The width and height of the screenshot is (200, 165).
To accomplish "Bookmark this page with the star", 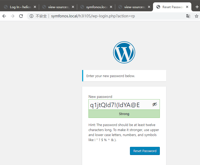I will point(196,16).
